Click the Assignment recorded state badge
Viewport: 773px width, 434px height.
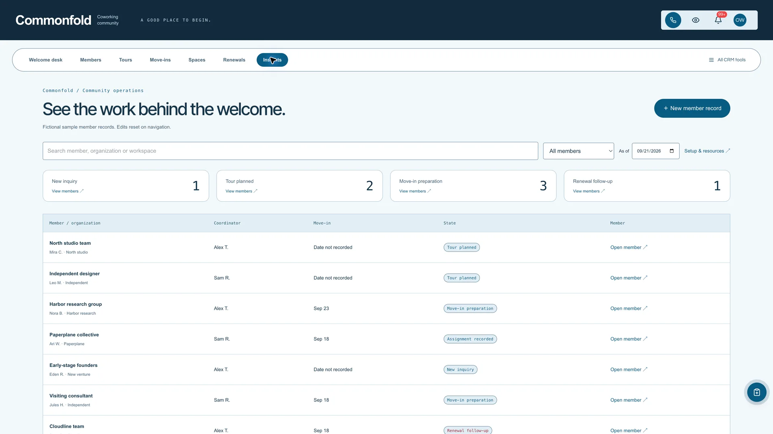pyautogui.click(x=470, y=339)
